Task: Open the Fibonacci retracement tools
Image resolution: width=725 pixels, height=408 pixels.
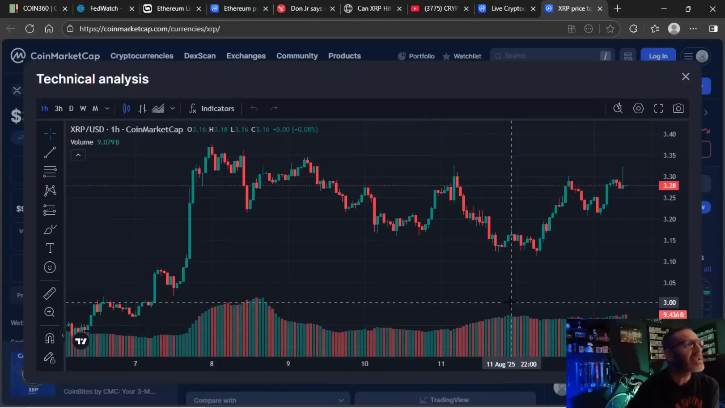Action: tap(50, 172)
